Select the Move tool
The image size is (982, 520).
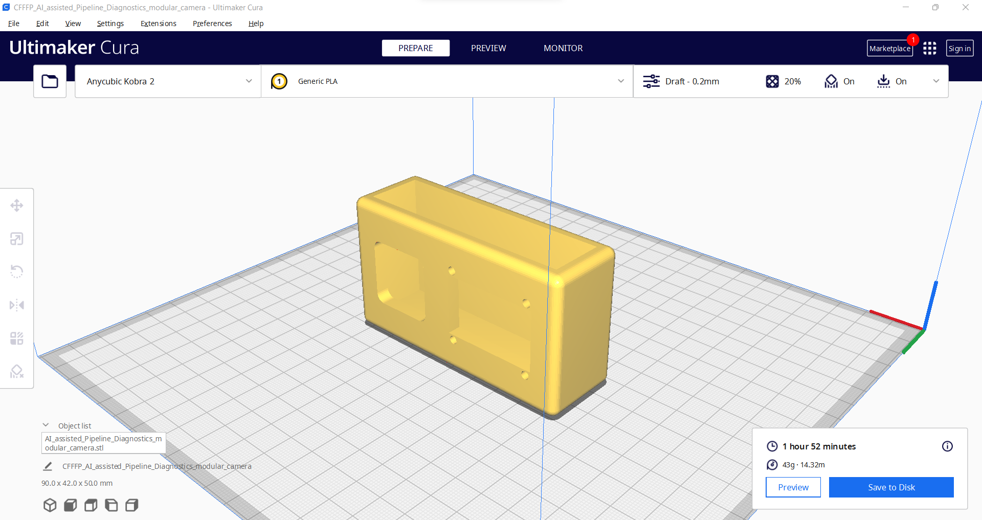[x=17, y=206]
